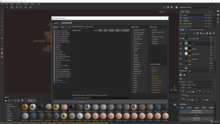
Task: Toggle the color channel in Material
Action: click(182, 107)
